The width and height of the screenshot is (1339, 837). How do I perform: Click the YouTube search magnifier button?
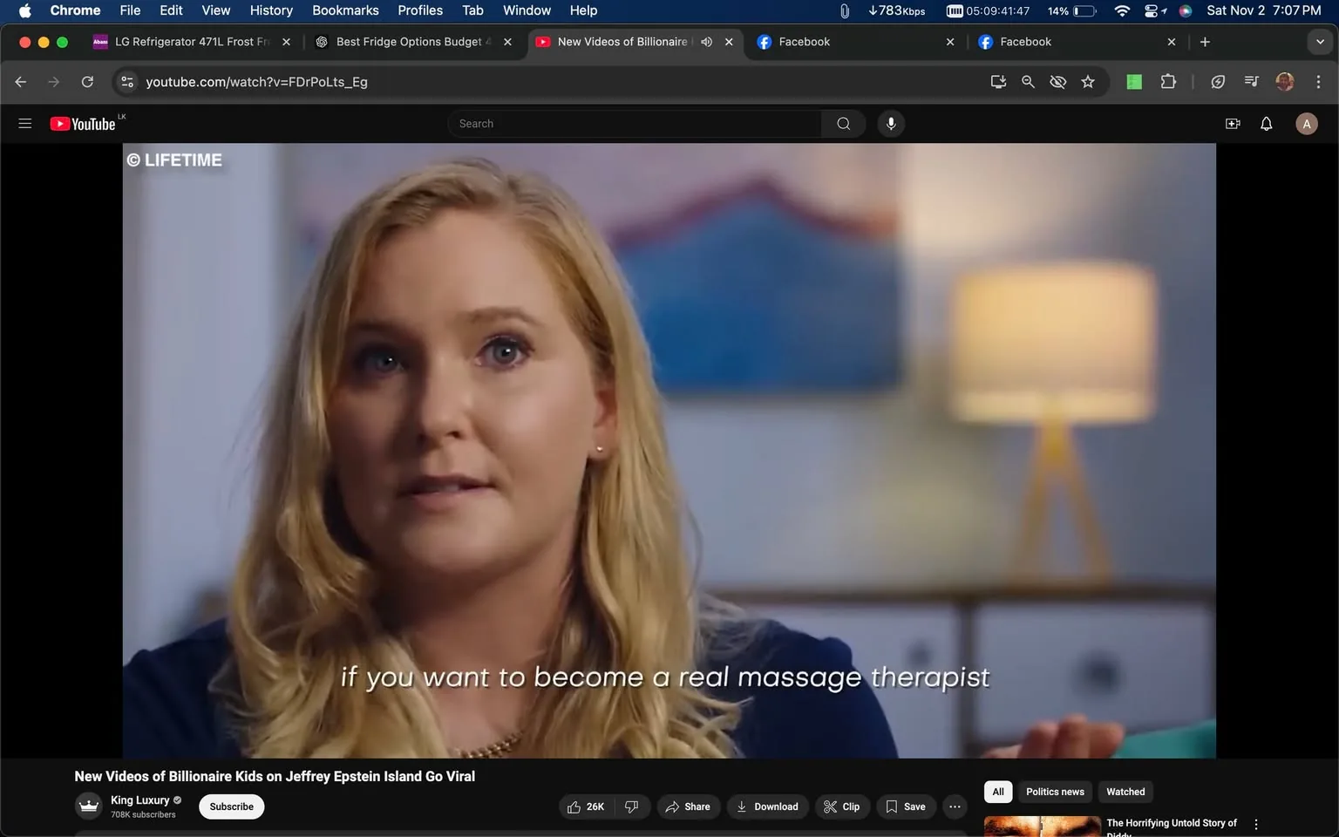click(x=843, y=124)
